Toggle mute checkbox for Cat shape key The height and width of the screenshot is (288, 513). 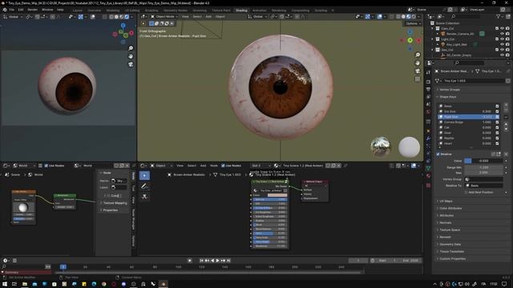click(x=497, y=127)
